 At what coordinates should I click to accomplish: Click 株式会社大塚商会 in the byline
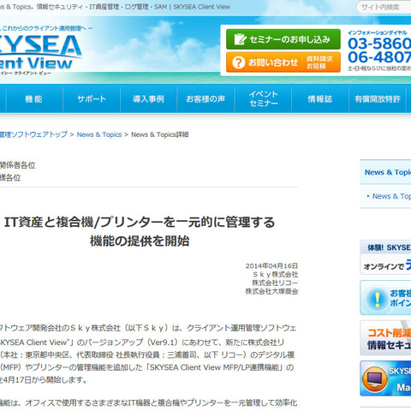coord(271,291)
